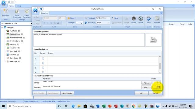Open Excel from the taskbar
Image resolution: width=195 pixels, height=109 pixels.
[104, 106]
